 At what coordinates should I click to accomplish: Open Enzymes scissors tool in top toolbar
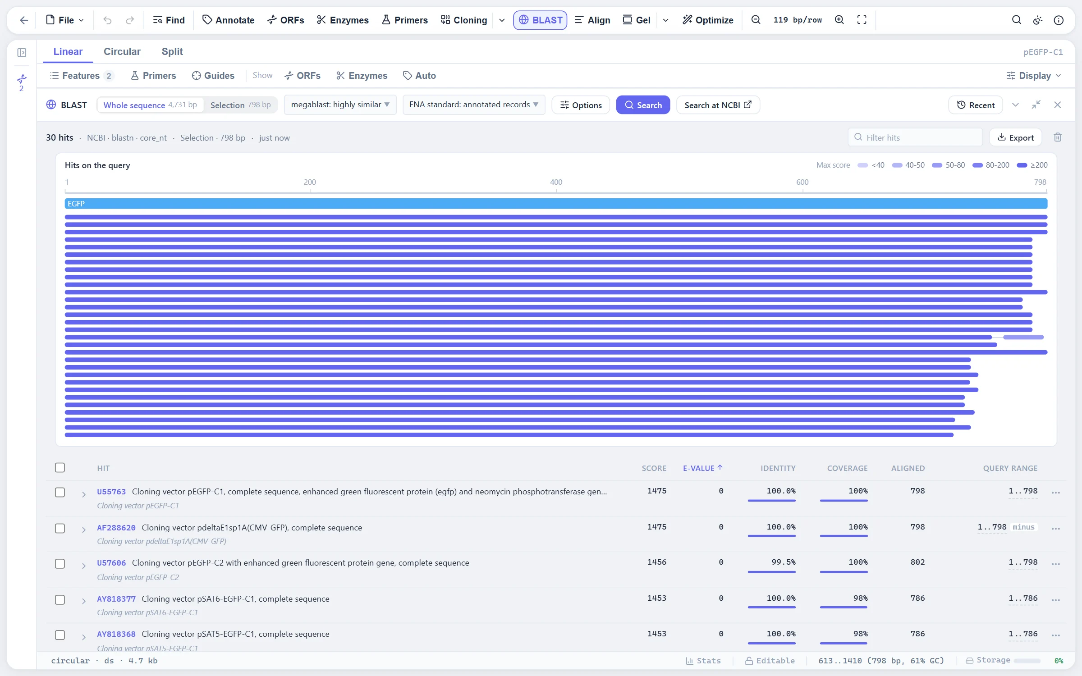pyautogui.click(x=343, y=20)
